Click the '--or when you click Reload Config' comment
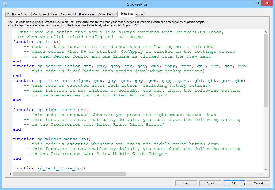The image size is (275, 190). pos(79,37)
